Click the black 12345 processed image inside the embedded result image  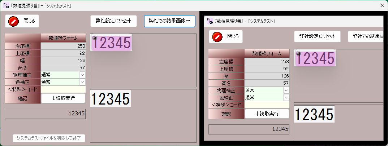pos(314,114)
